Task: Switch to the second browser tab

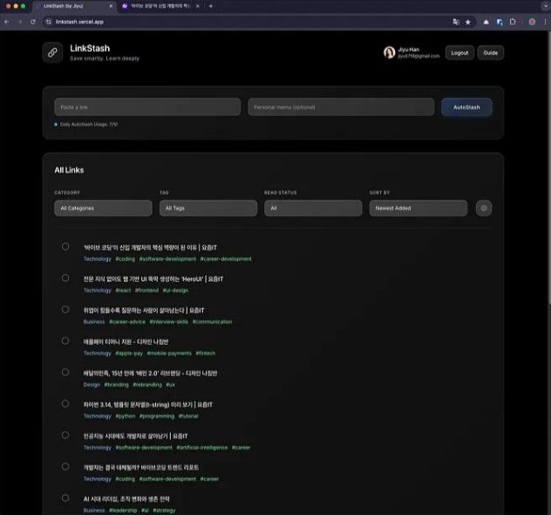Action: (160, 6)
